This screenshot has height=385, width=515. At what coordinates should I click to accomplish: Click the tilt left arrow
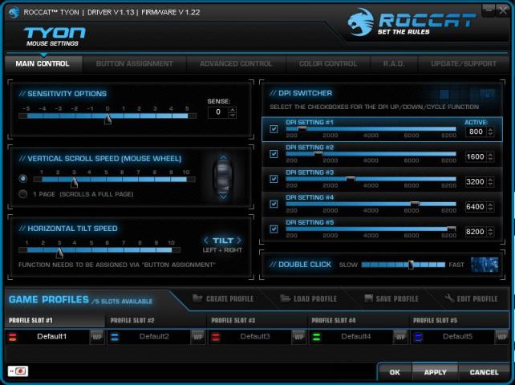click(206, 241)
